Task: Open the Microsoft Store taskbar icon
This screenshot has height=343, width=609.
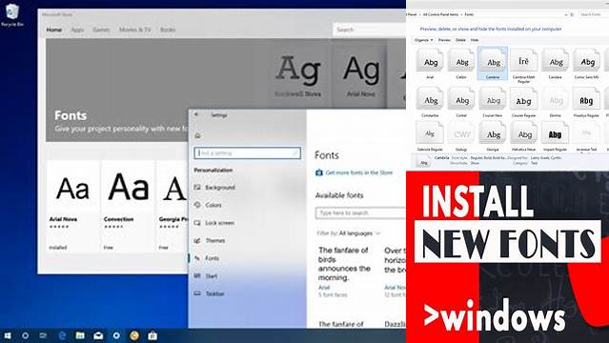Action: pyautogui.click(x=152, y=335)
